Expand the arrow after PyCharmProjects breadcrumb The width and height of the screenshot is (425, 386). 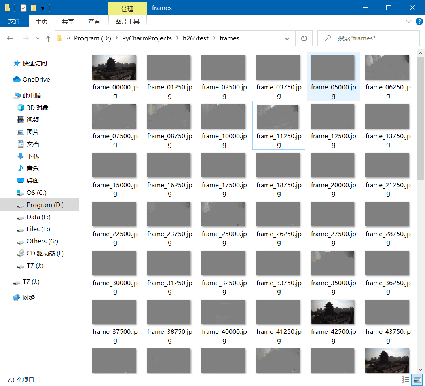click(177, 38)
